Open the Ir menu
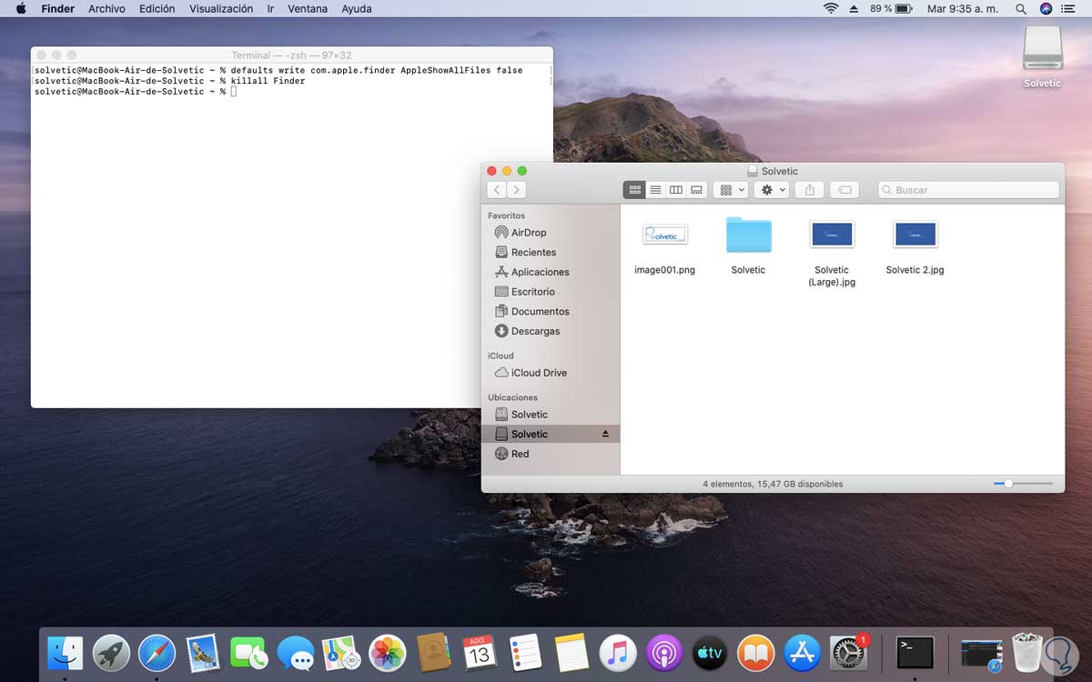 click(270, 8)
